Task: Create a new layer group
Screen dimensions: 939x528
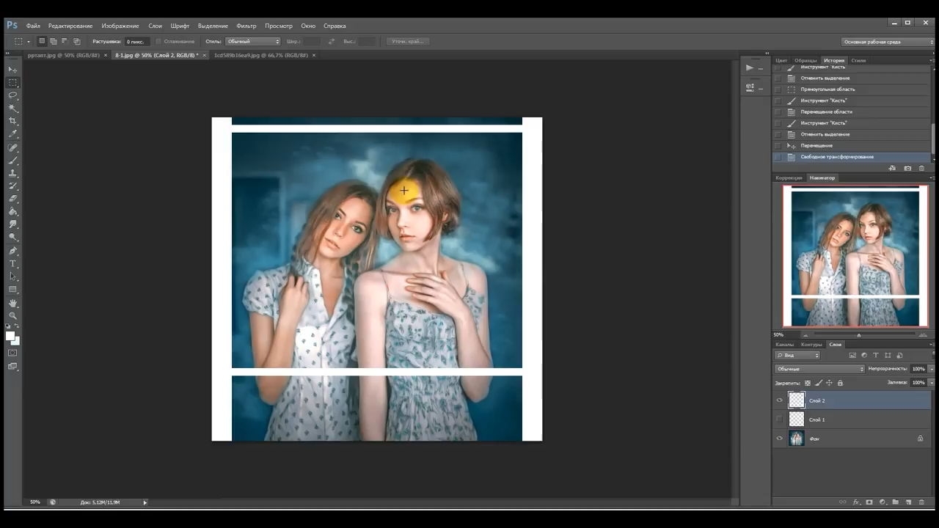Action: point(896,502)
